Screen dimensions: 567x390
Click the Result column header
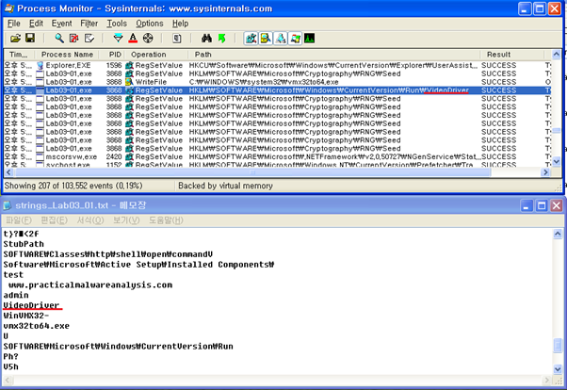click(511, 55)
